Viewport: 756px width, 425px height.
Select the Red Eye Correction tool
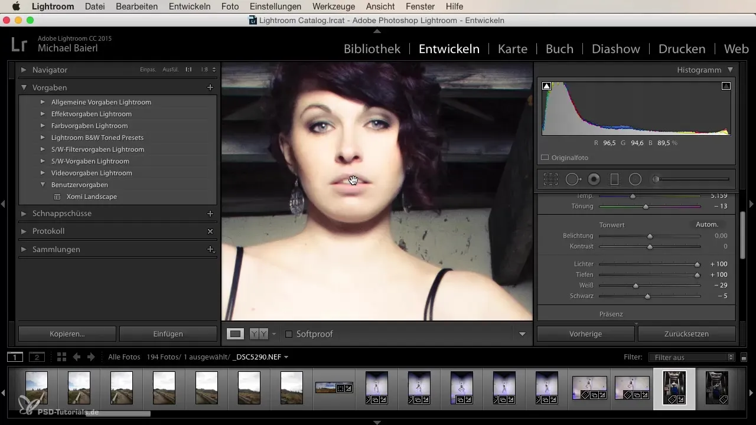pos(594,179)
